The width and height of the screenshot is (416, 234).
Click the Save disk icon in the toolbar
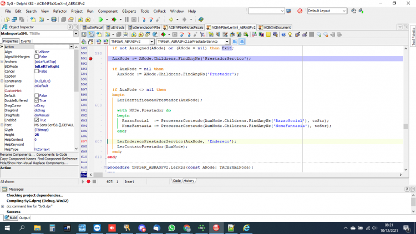pyautogui.click(x=54, y=19)
